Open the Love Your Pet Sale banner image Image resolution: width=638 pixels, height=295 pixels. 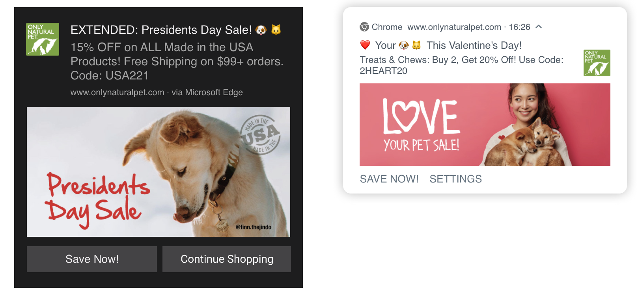pyautogui.click(x=485, y=125)
